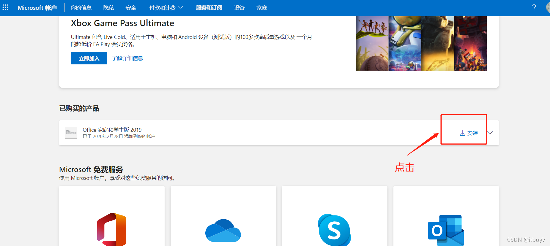Click the help question mark icon
550x246 pixels.
(x=534, y=8)
